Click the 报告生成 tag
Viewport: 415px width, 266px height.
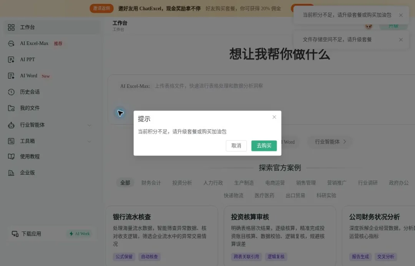pos(360,256)
